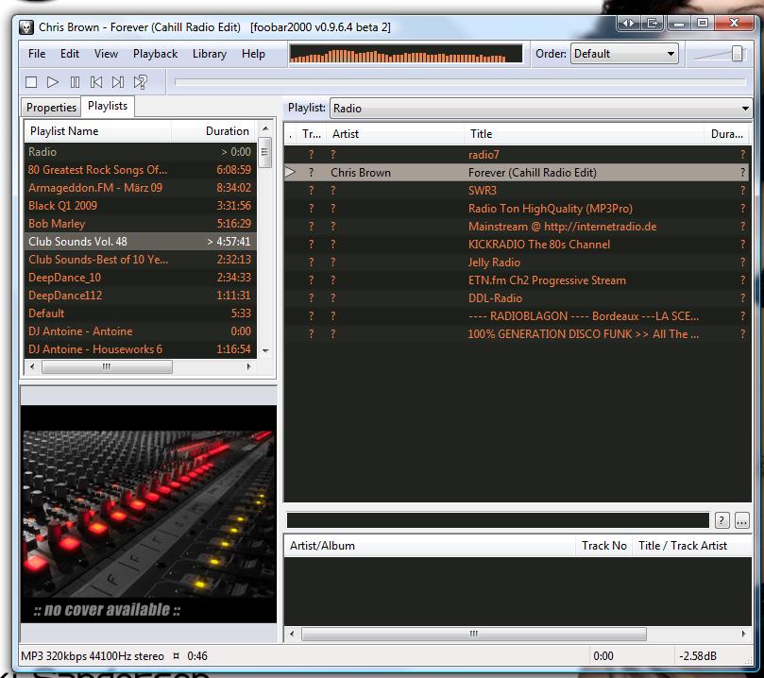Open the View menu

tap(106, 54)
